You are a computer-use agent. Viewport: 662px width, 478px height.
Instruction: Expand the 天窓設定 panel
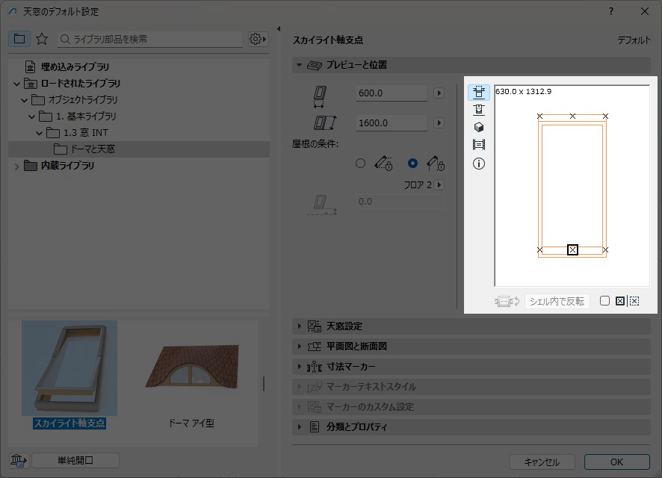300,326
